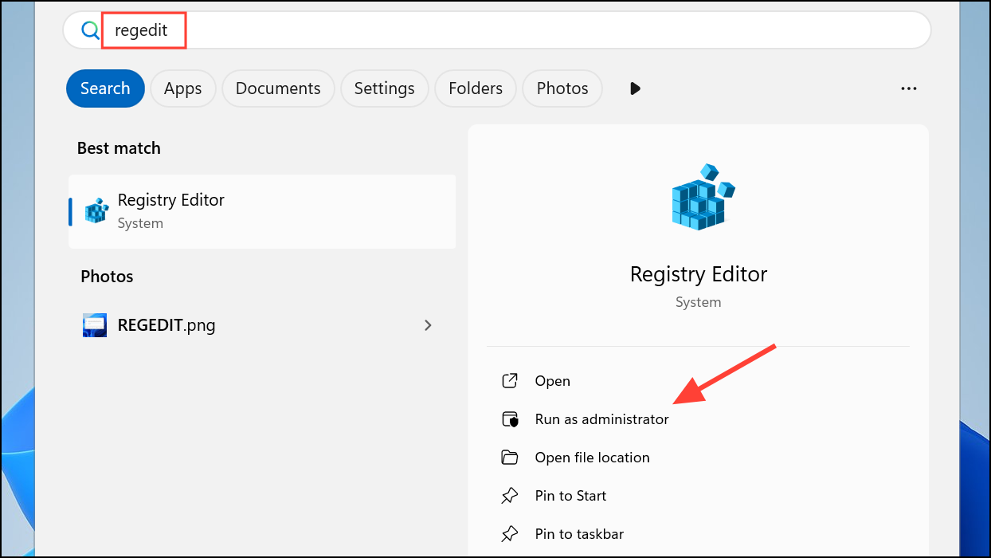Click the large Registry Editor icon
Screen dimensions: 991x558
(x=699, y=198)
